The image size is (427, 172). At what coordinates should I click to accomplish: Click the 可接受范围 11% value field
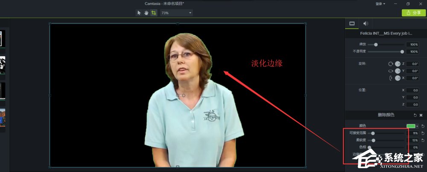(412, 133)
